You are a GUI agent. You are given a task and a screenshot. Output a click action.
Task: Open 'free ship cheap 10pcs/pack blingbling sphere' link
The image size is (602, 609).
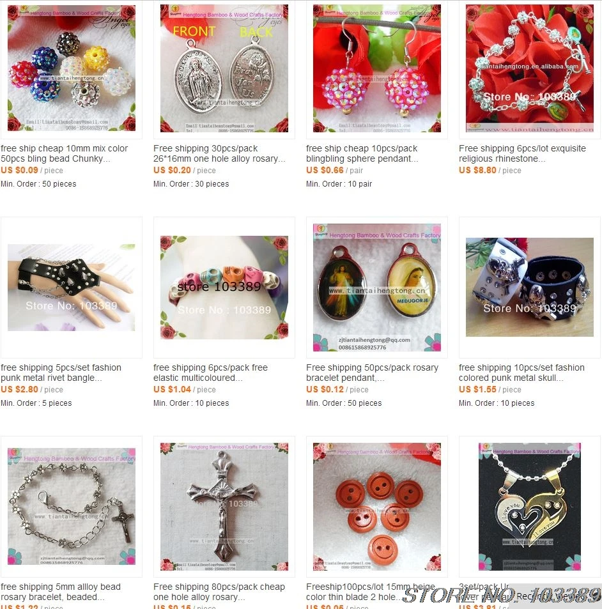click(362, 153)
